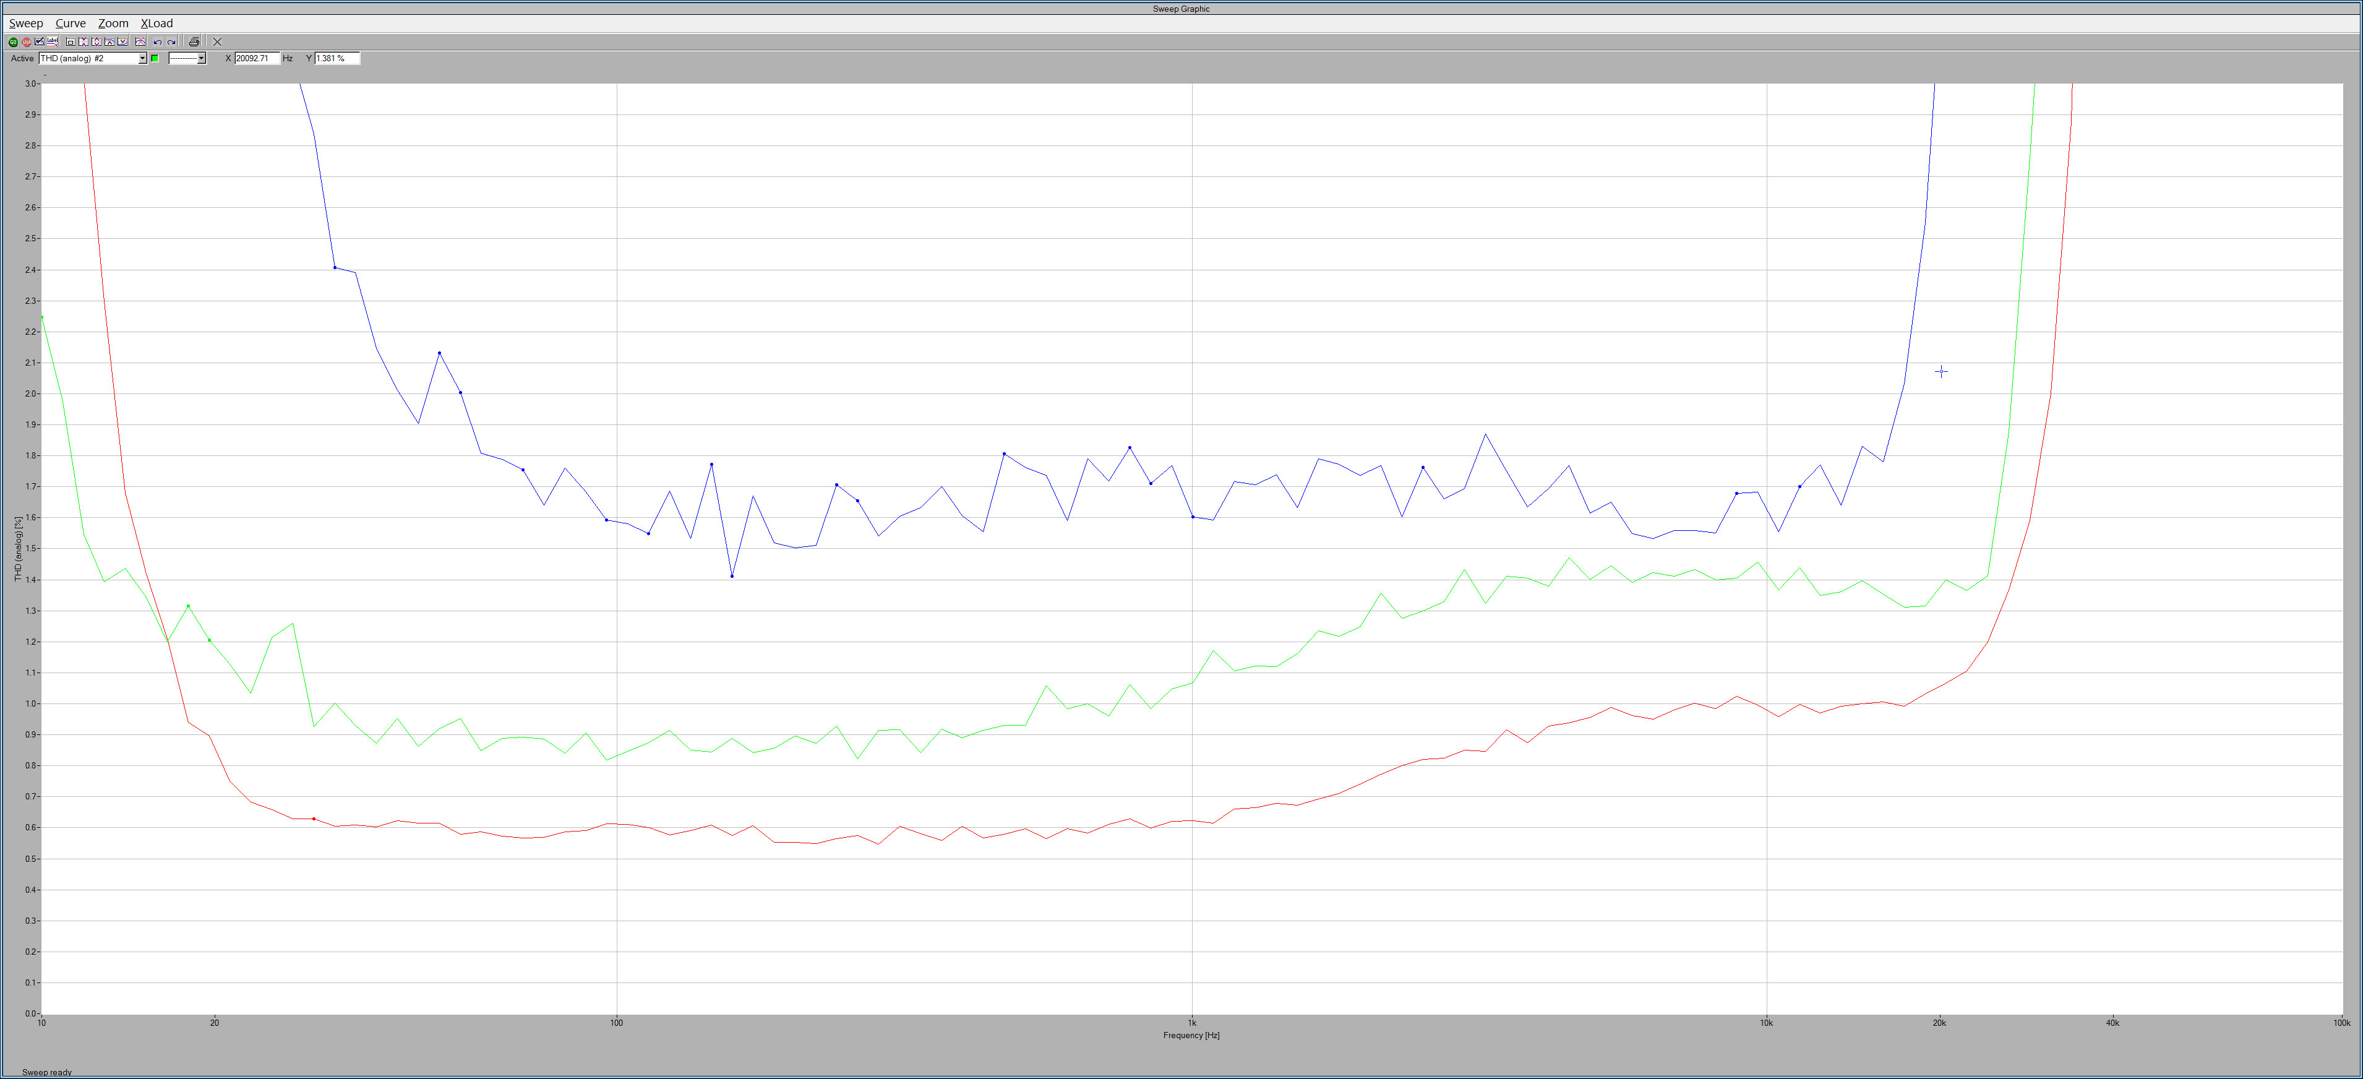Click the horizontal zoom arrows icon

coord(84,42)
